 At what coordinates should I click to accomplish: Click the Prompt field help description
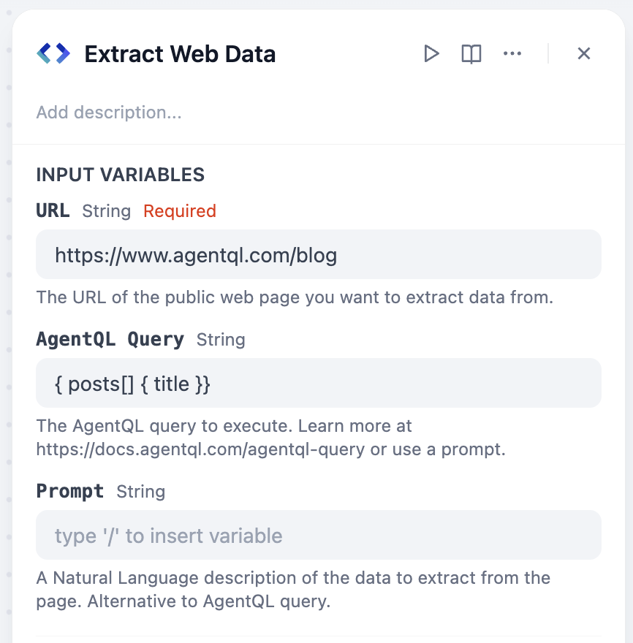coord(292,589)
